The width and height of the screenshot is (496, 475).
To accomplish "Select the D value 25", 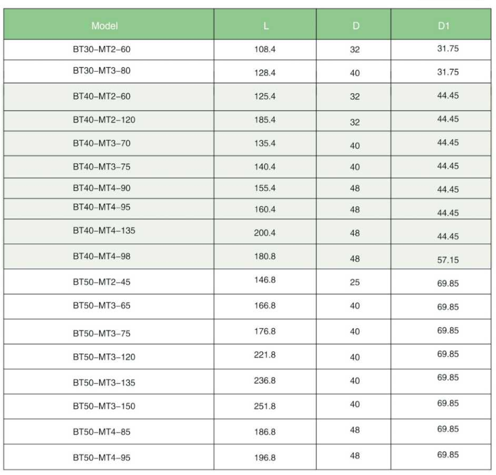I will point(355,283).
